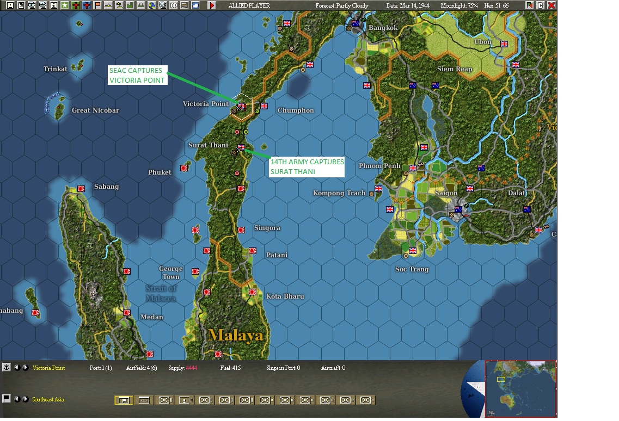Viewport: 619px width, 421px height.
Task: Select the 'xxx' corps unit button
Action: click(x=144, y=400)
